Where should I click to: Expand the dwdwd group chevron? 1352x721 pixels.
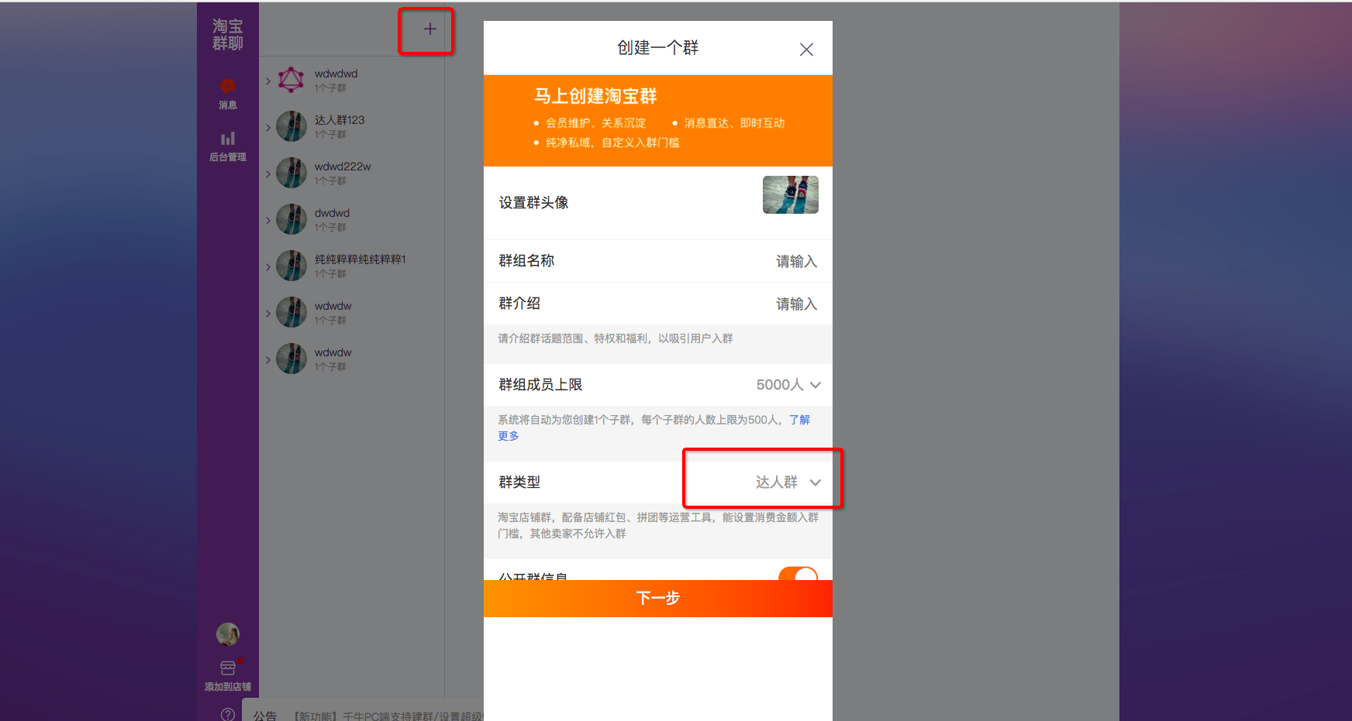268,220
